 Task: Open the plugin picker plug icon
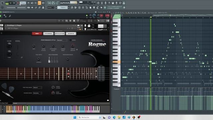point(94,7)
